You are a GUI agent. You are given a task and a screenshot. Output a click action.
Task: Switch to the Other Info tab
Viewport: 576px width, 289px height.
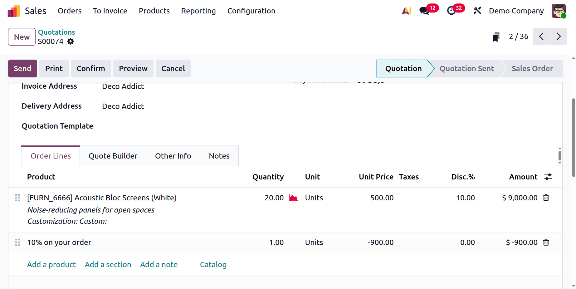[173, 156]
